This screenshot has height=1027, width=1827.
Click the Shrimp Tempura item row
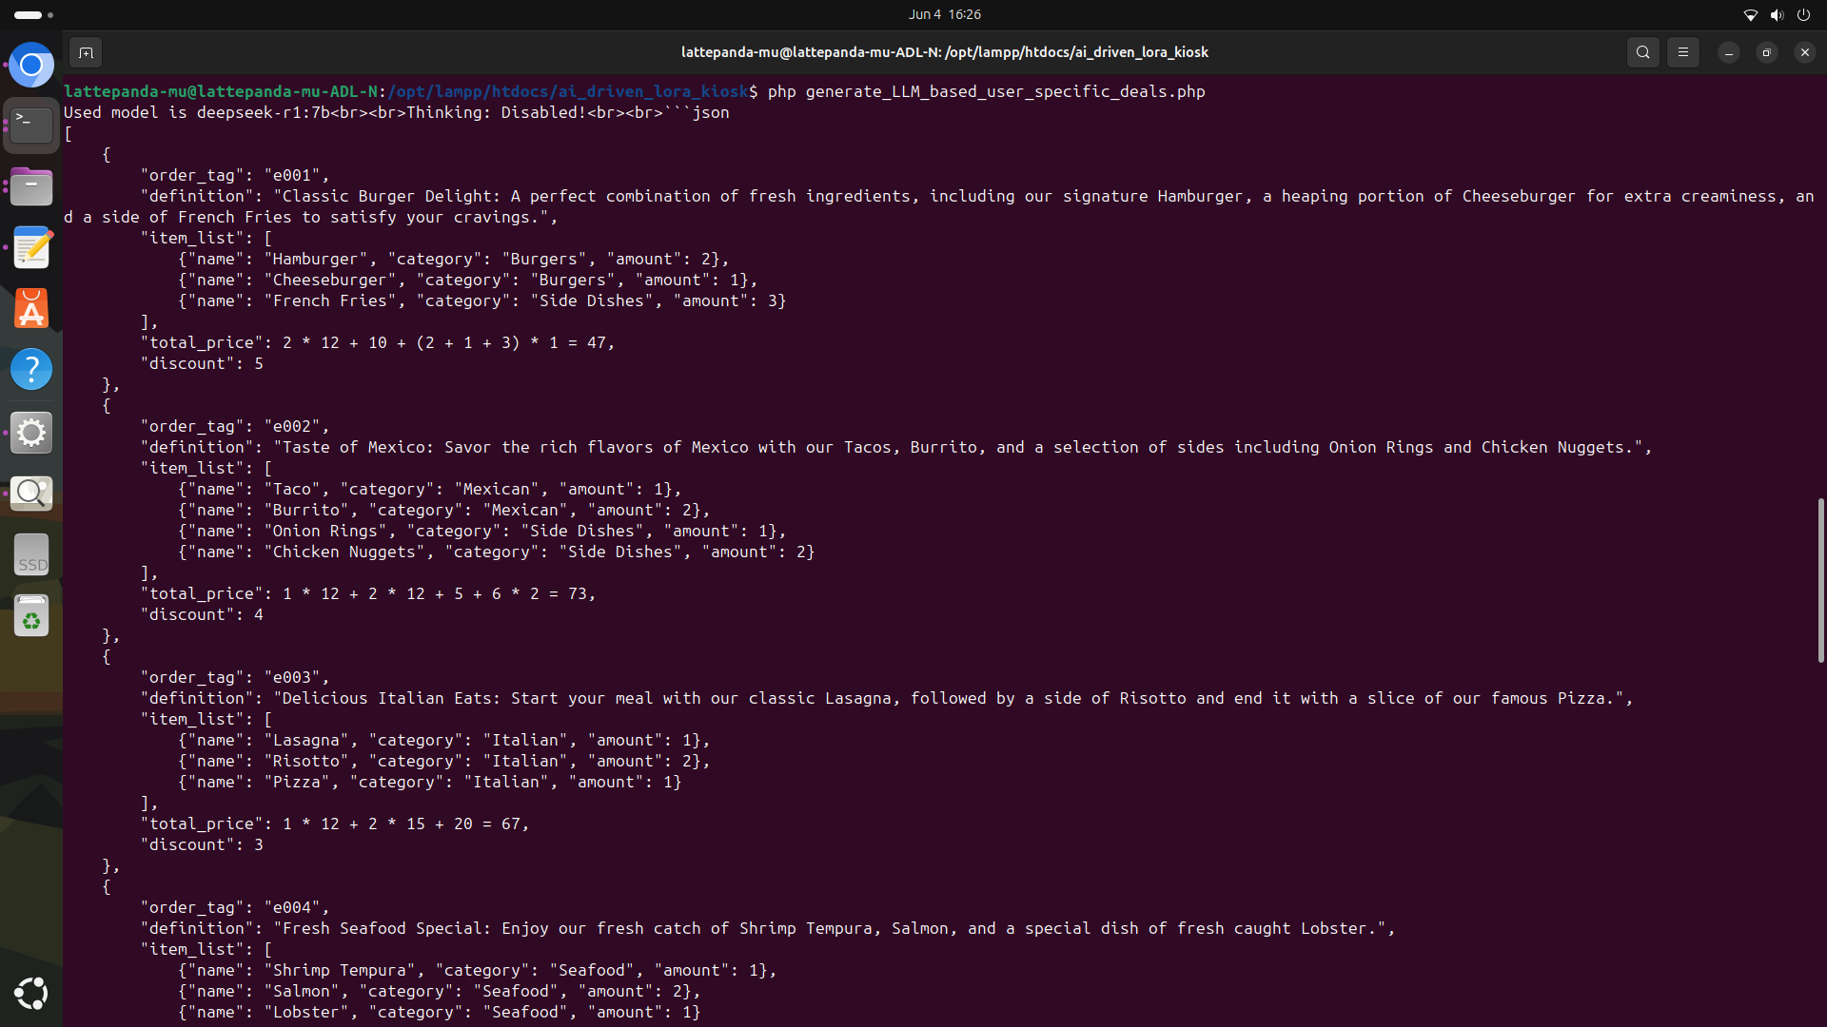pos(477,970)
